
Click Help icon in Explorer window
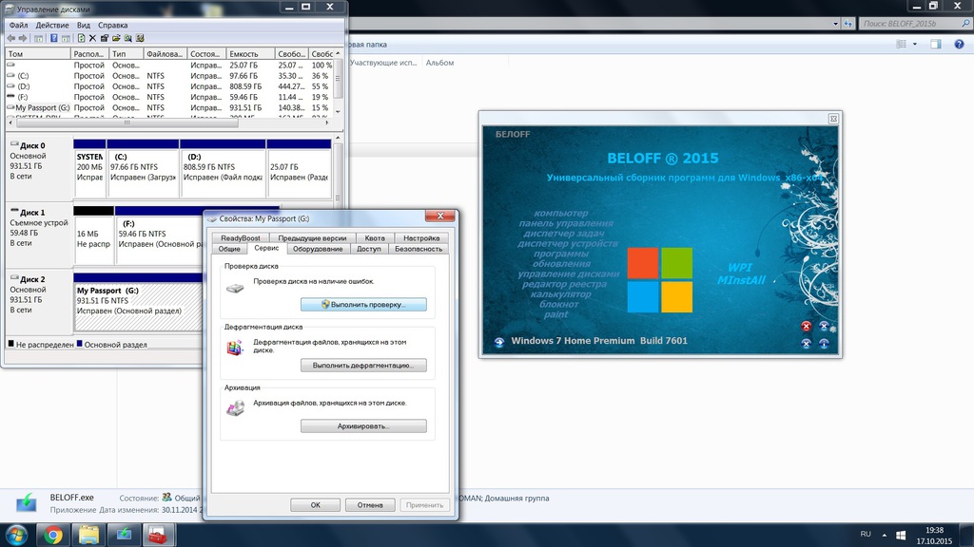click(x=959, y=44)
